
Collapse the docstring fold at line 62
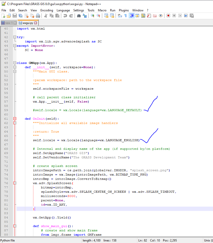[15, 123]
